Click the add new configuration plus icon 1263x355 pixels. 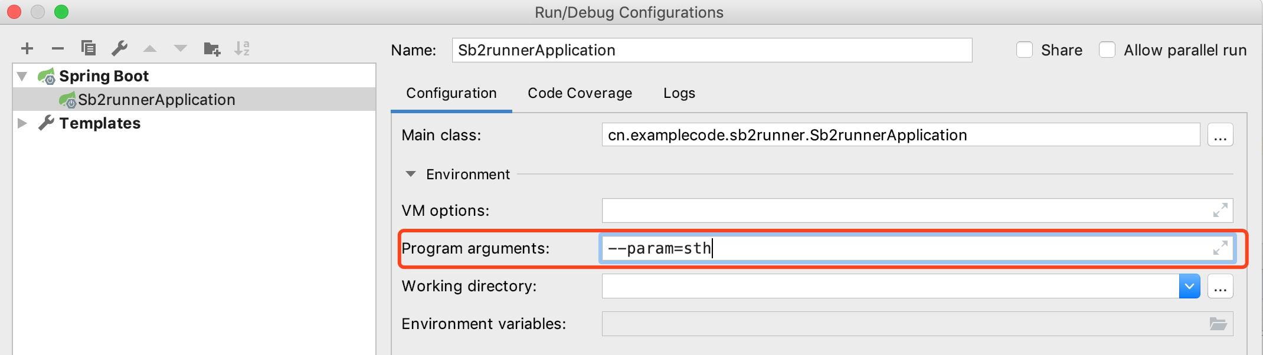click(x=27, y=48)
